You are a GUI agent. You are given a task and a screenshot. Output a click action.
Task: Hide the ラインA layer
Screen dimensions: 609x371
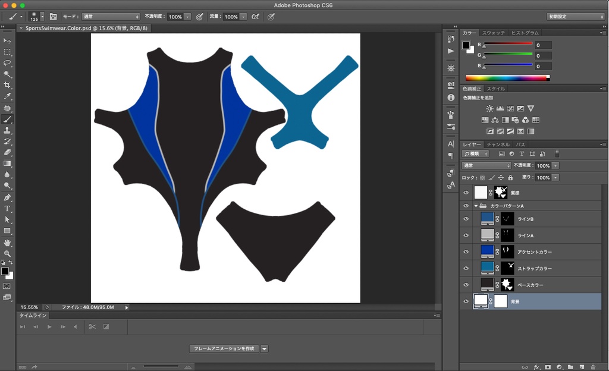466,235
